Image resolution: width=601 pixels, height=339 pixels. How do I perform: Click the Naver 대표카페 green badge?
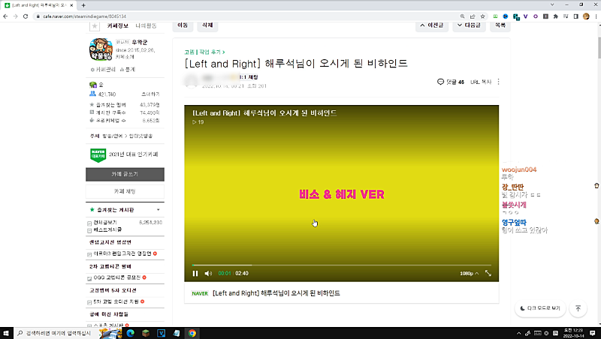point(98,155)
